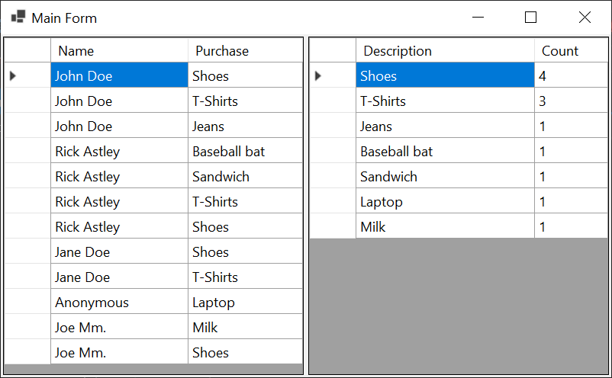Image resolution: width=612 pixels, height=378 pixels.
Task: Select John Doe's T-Shirts purchase cell
Action: pos(245,101)
